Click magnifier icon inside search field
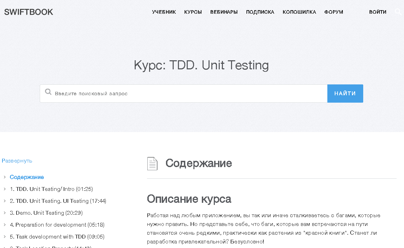This screenshot has width=404, height=248. pyautogui.click(x=48, y=92)
